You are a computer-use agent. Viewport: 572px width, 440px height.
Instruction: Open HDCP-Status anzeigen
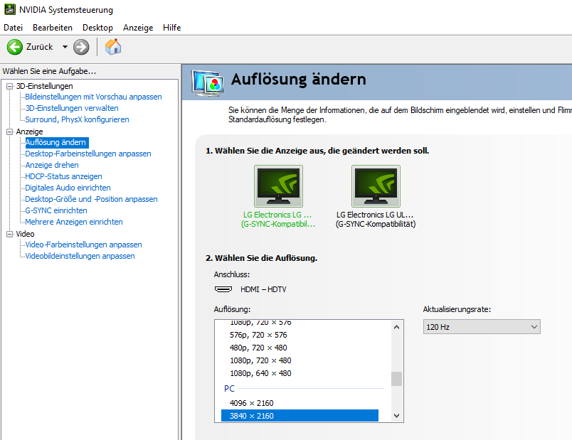(63, 176)
